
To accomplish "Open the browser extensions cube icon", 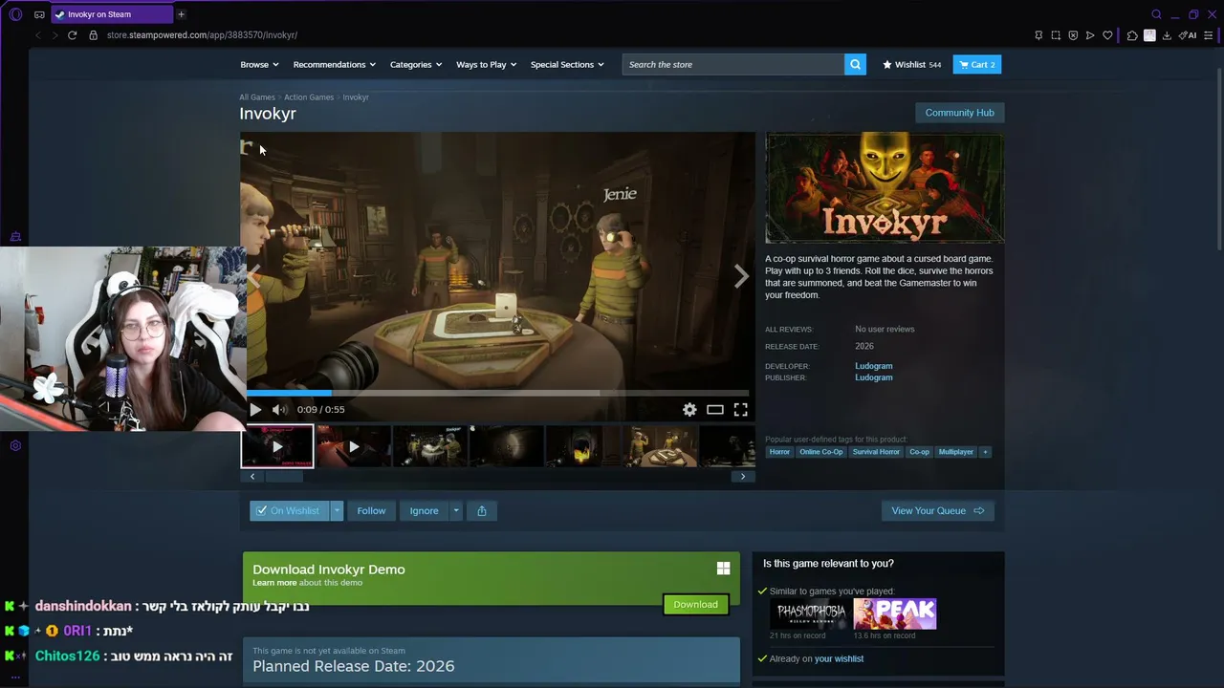I will pos(1132,35).
